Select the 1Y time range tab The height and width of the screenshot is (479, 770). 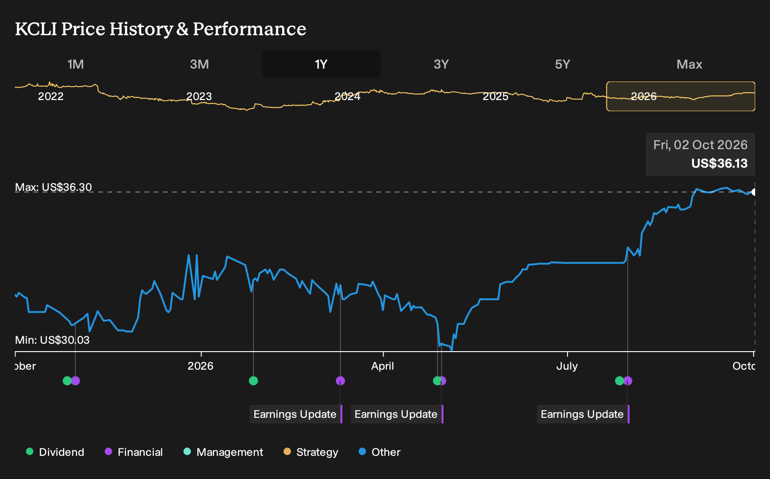[x=322, y=64]
